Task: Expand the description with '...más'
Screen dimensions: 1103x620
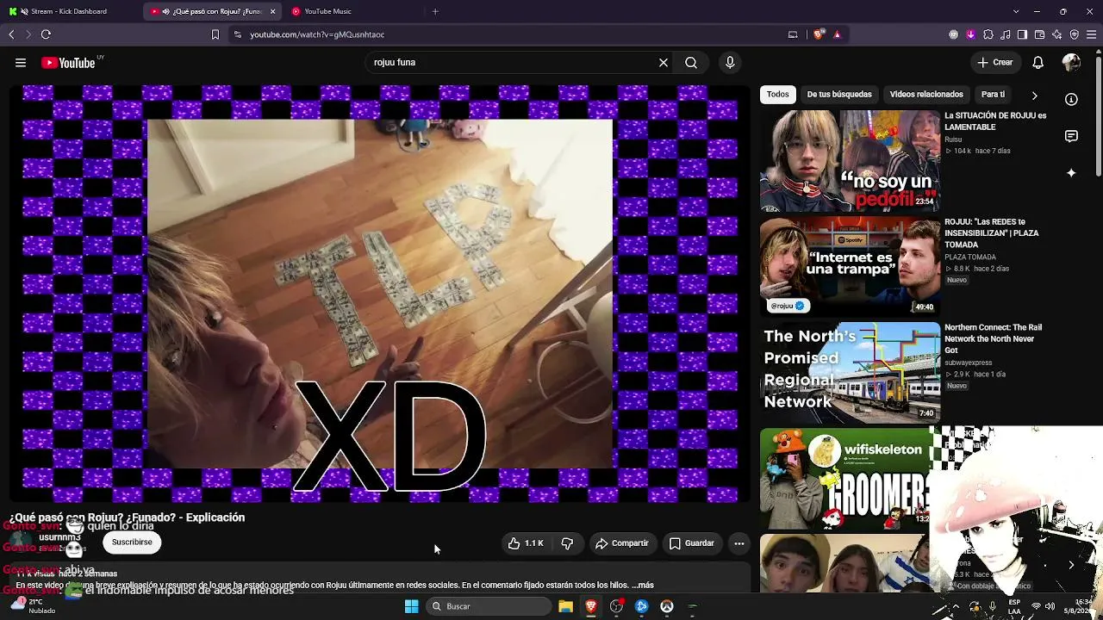Action: (x=643, y=586)
